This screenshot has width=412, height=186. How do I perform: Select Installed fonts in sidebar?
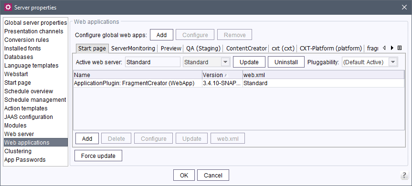tap(35, 49)
